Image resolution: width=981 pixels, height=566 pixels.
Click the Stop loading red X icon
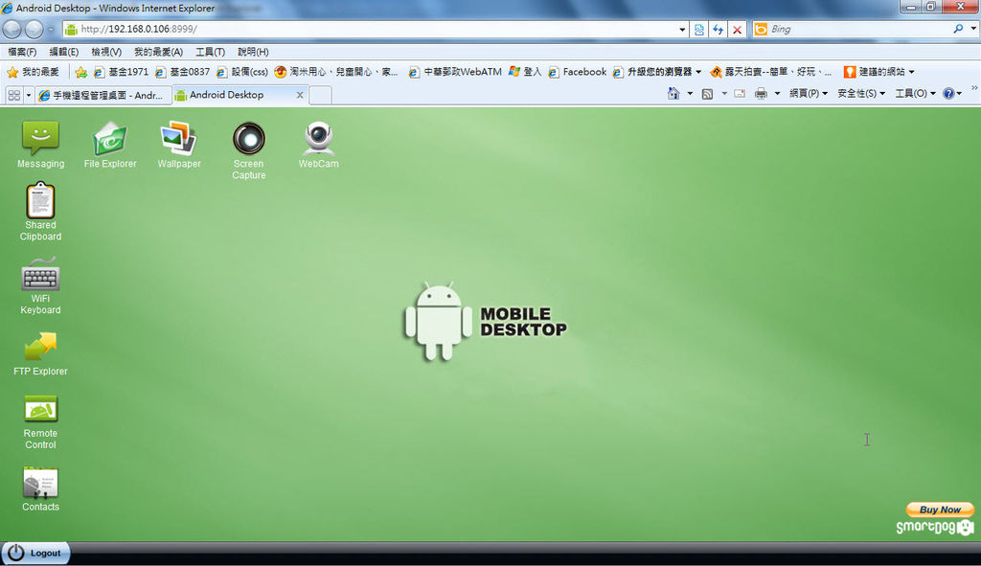click(x=737, y=30)
